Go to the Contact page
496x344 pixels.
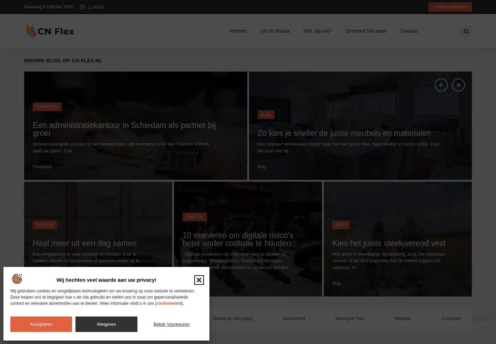click(409, 31)
